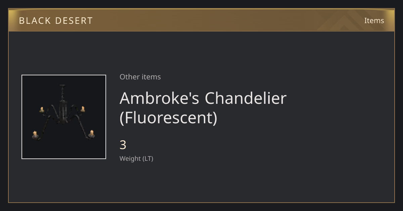The width and height of the screenshot is (403, 211).
Task: Click the lower-right candle on the chandelier
Action: [x=91, y=134]
